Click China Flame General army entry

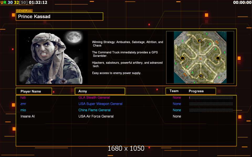[94, 110]
